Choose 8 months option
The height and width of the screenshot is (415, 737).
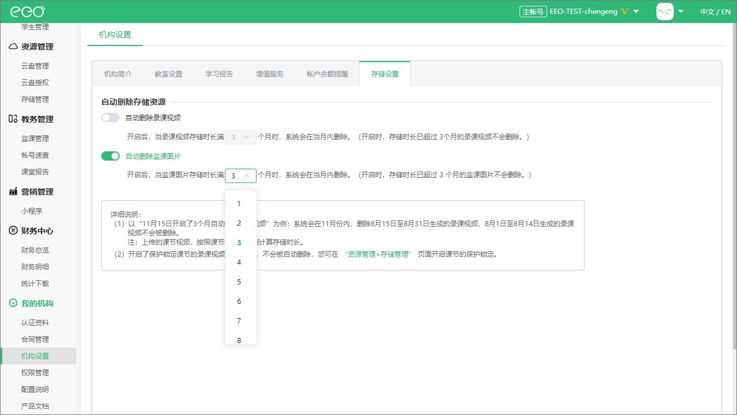point(240,338)
